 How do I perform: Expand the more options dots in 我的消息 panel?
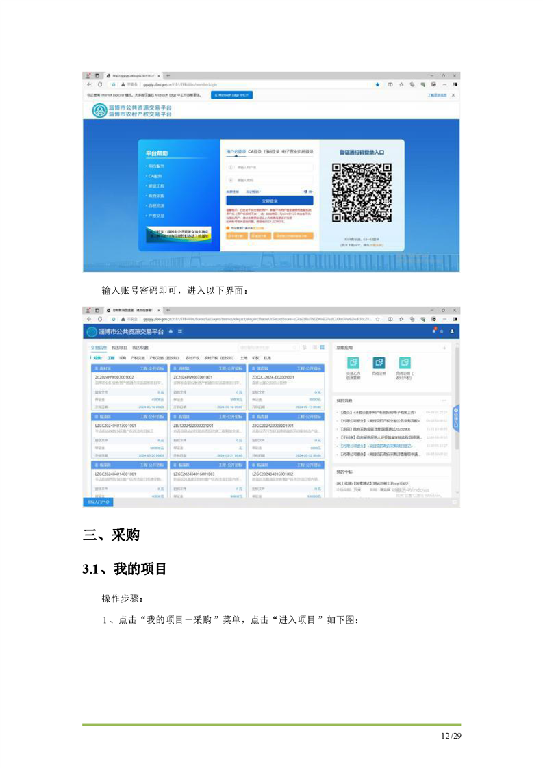pos(444,400)
